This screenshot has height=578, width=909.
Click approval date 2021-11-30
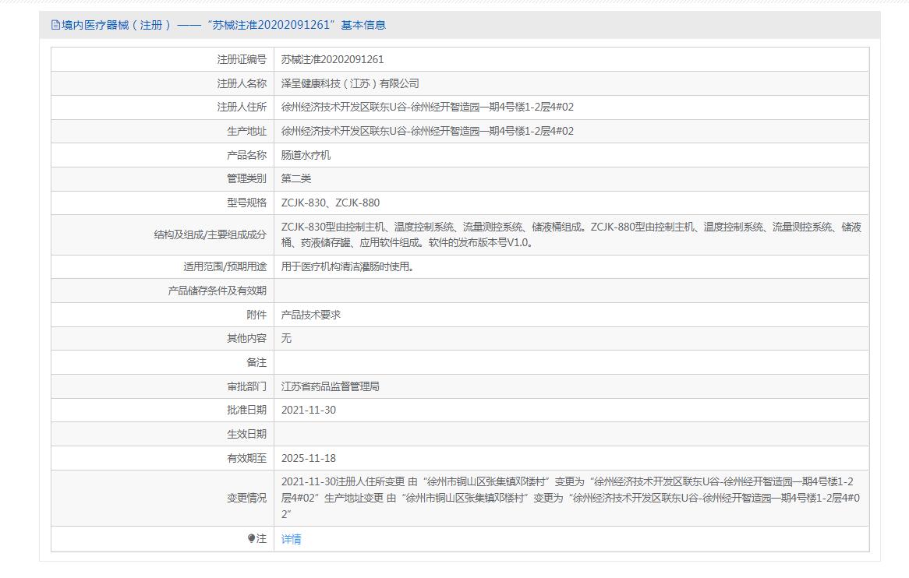308,410
